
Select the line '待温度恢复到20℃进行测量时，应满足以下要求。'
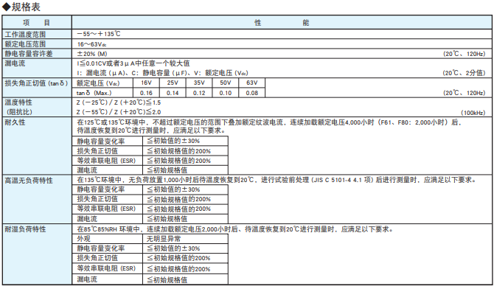[x=152, y=130]
